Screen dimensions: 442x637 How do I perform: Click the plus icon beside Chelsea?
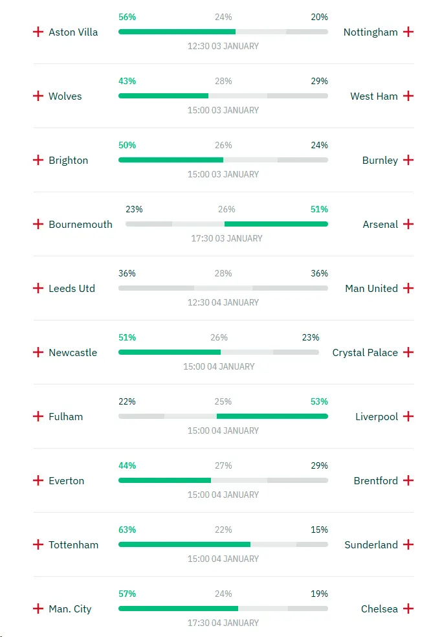tap(408, 609)
